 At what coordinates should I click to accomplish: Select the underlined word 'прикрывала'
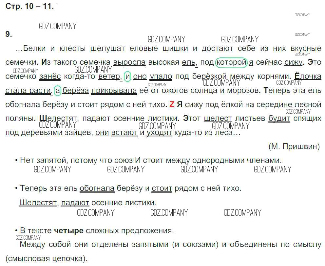tap(114, 90)
